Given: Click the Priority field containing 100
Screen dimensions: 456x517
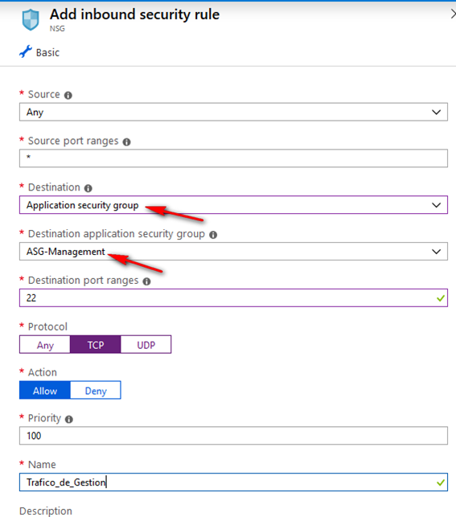Looking at the screenshot, I should tap(233, 436).
